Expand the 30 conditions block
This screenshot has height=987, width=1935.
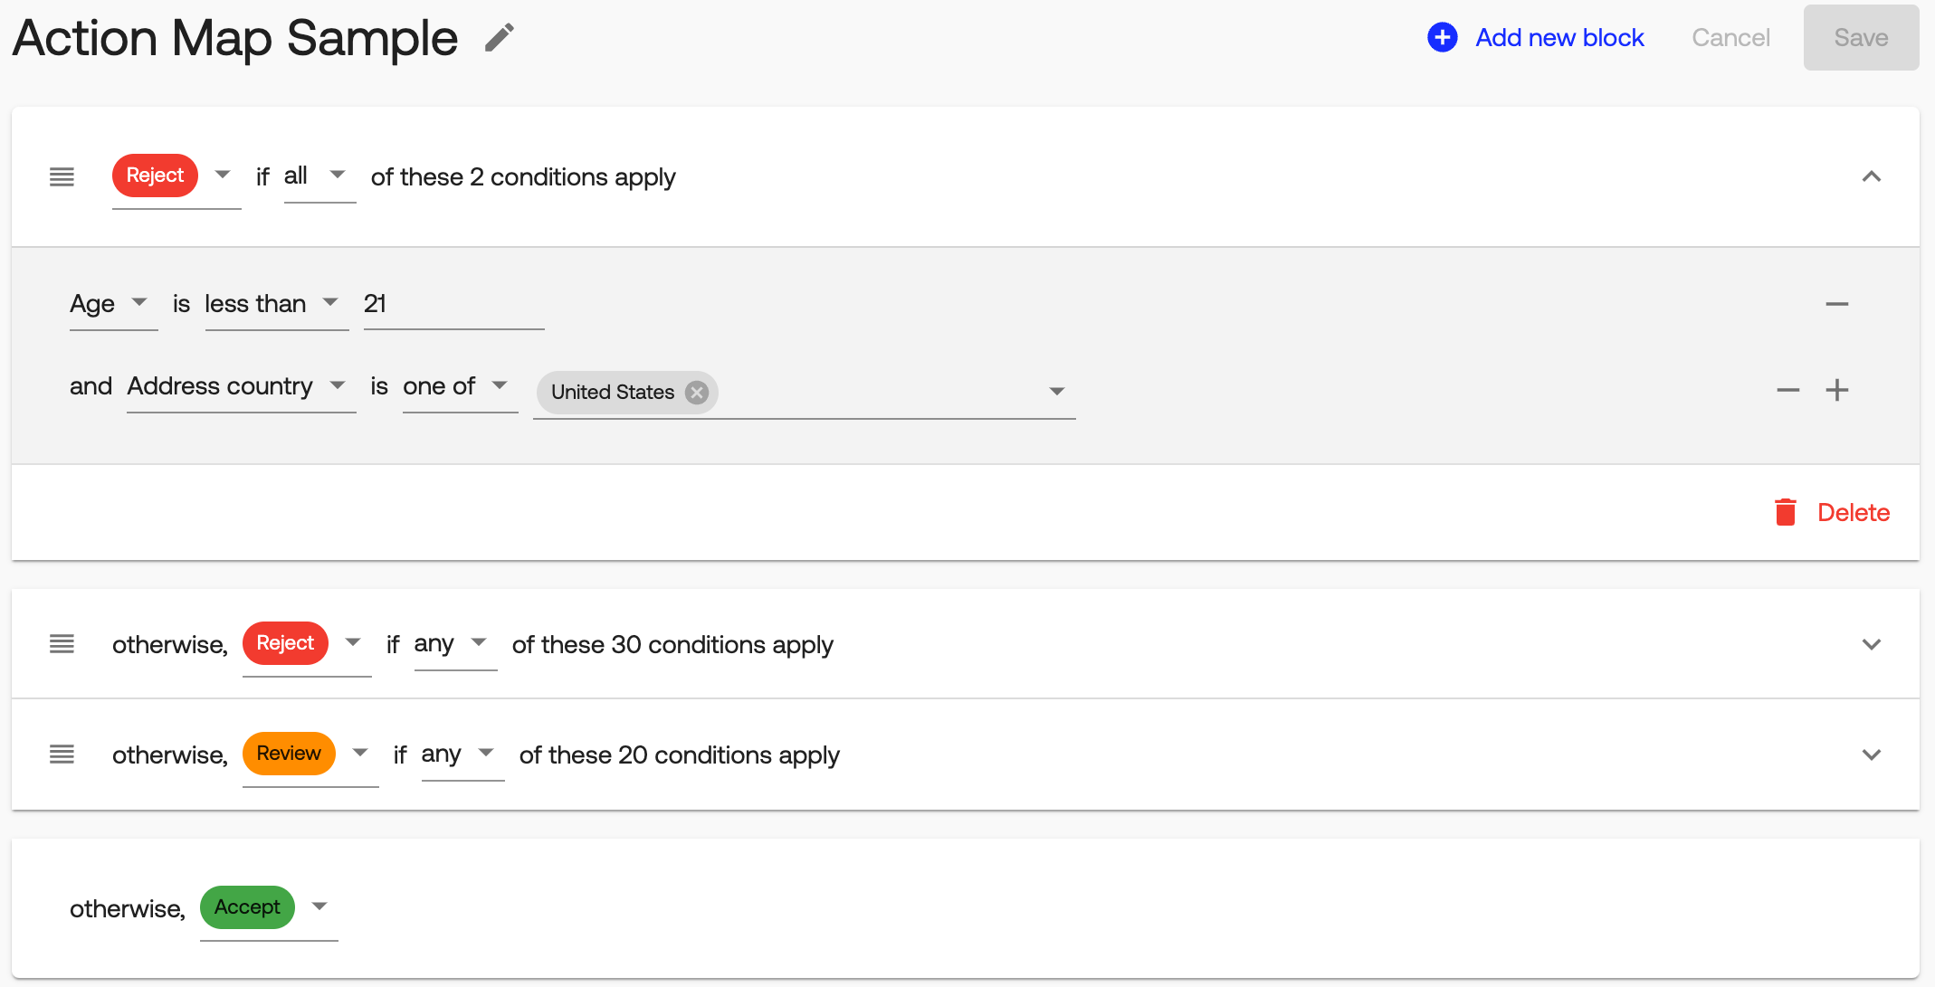point(1872,644)
